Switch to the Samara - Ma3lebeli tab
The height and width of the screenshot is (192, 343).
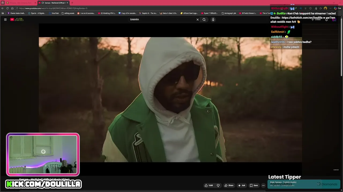tap(53, 3)
